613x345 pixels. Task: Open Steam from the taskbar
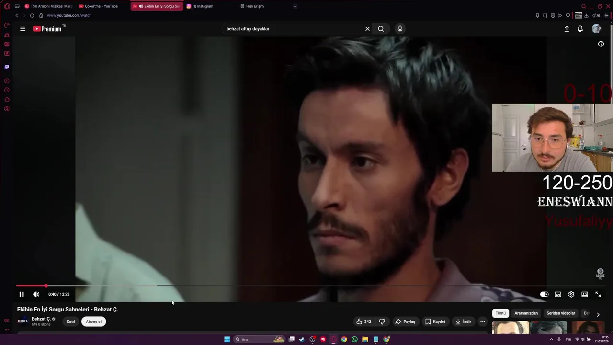302,339
